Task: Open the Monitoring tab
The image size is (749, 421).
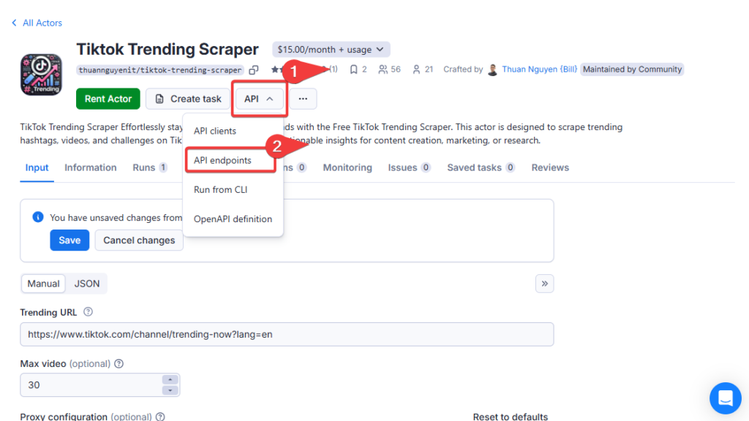Action: (x=347, y=167)
